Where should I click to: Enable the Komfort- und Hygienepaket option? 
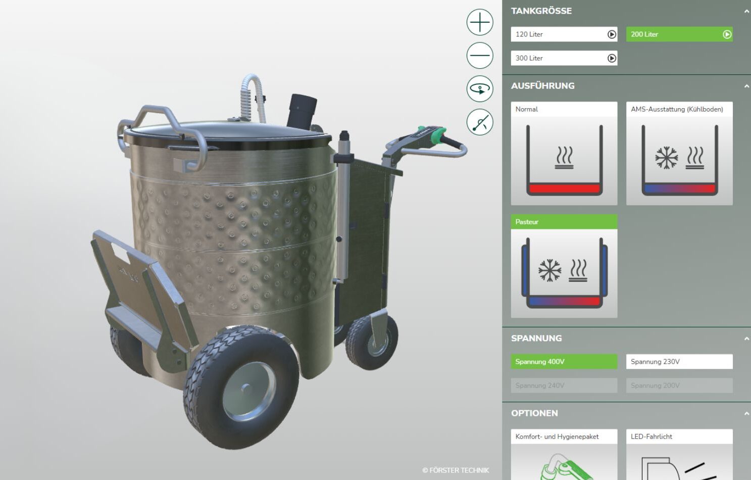click(x=564, y=455)
